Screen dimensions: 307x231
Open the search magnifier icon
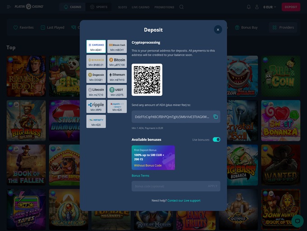click(181, 7)
